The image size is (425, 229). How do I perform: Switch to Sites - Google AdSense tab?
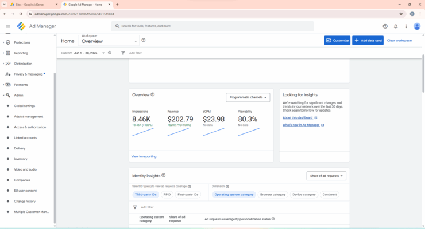(34, 5)
